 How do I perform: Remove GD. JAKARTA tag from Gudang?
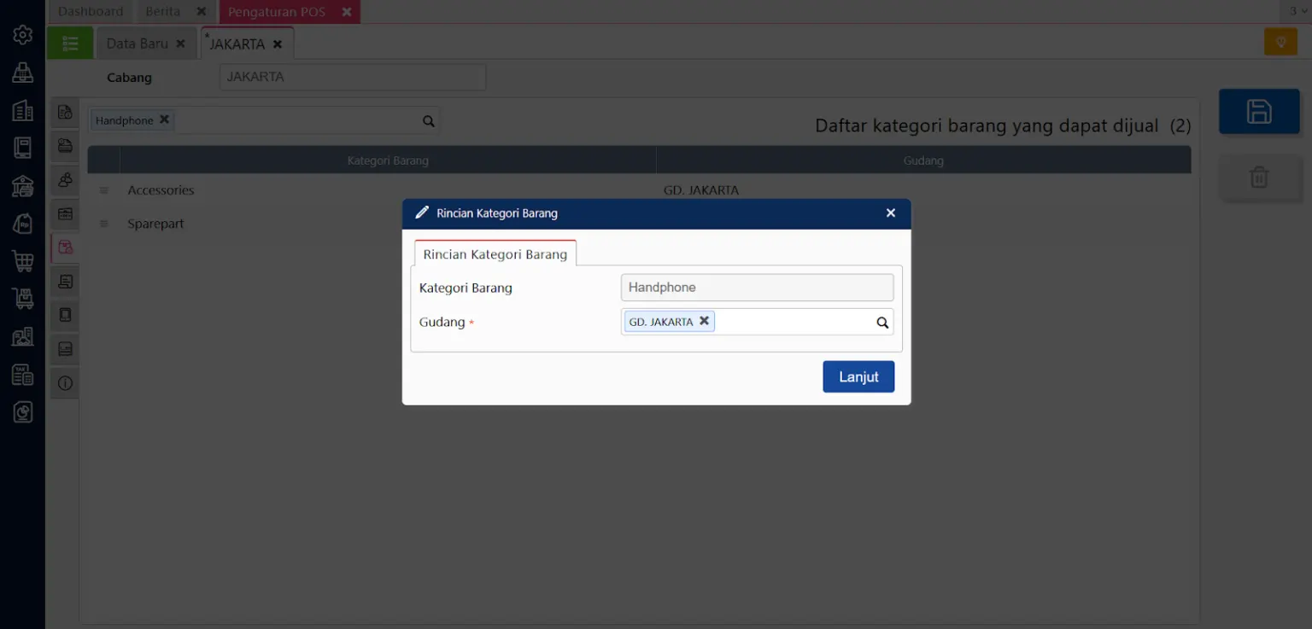coord(704,321)
